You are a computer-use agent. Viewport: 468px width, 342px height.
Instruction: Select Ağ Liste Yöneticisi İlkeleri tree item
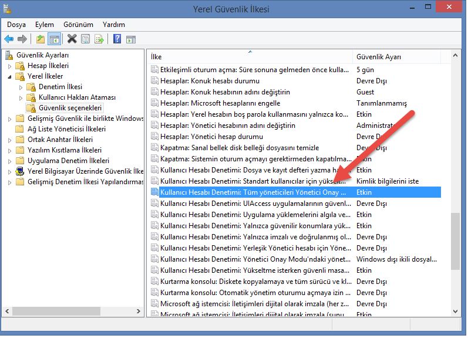click(x=66, y=129)
